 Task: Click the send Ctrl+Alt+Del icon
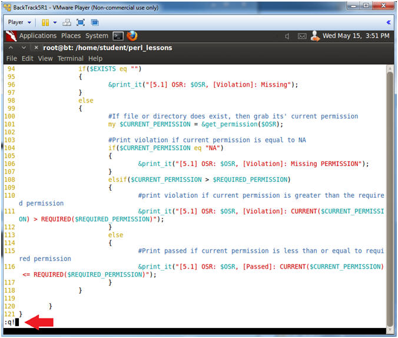pyautogui.click(x=67, y=22)
